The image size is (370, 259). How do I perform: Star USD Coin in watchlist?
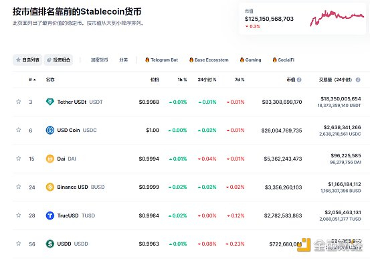(19, 130)
